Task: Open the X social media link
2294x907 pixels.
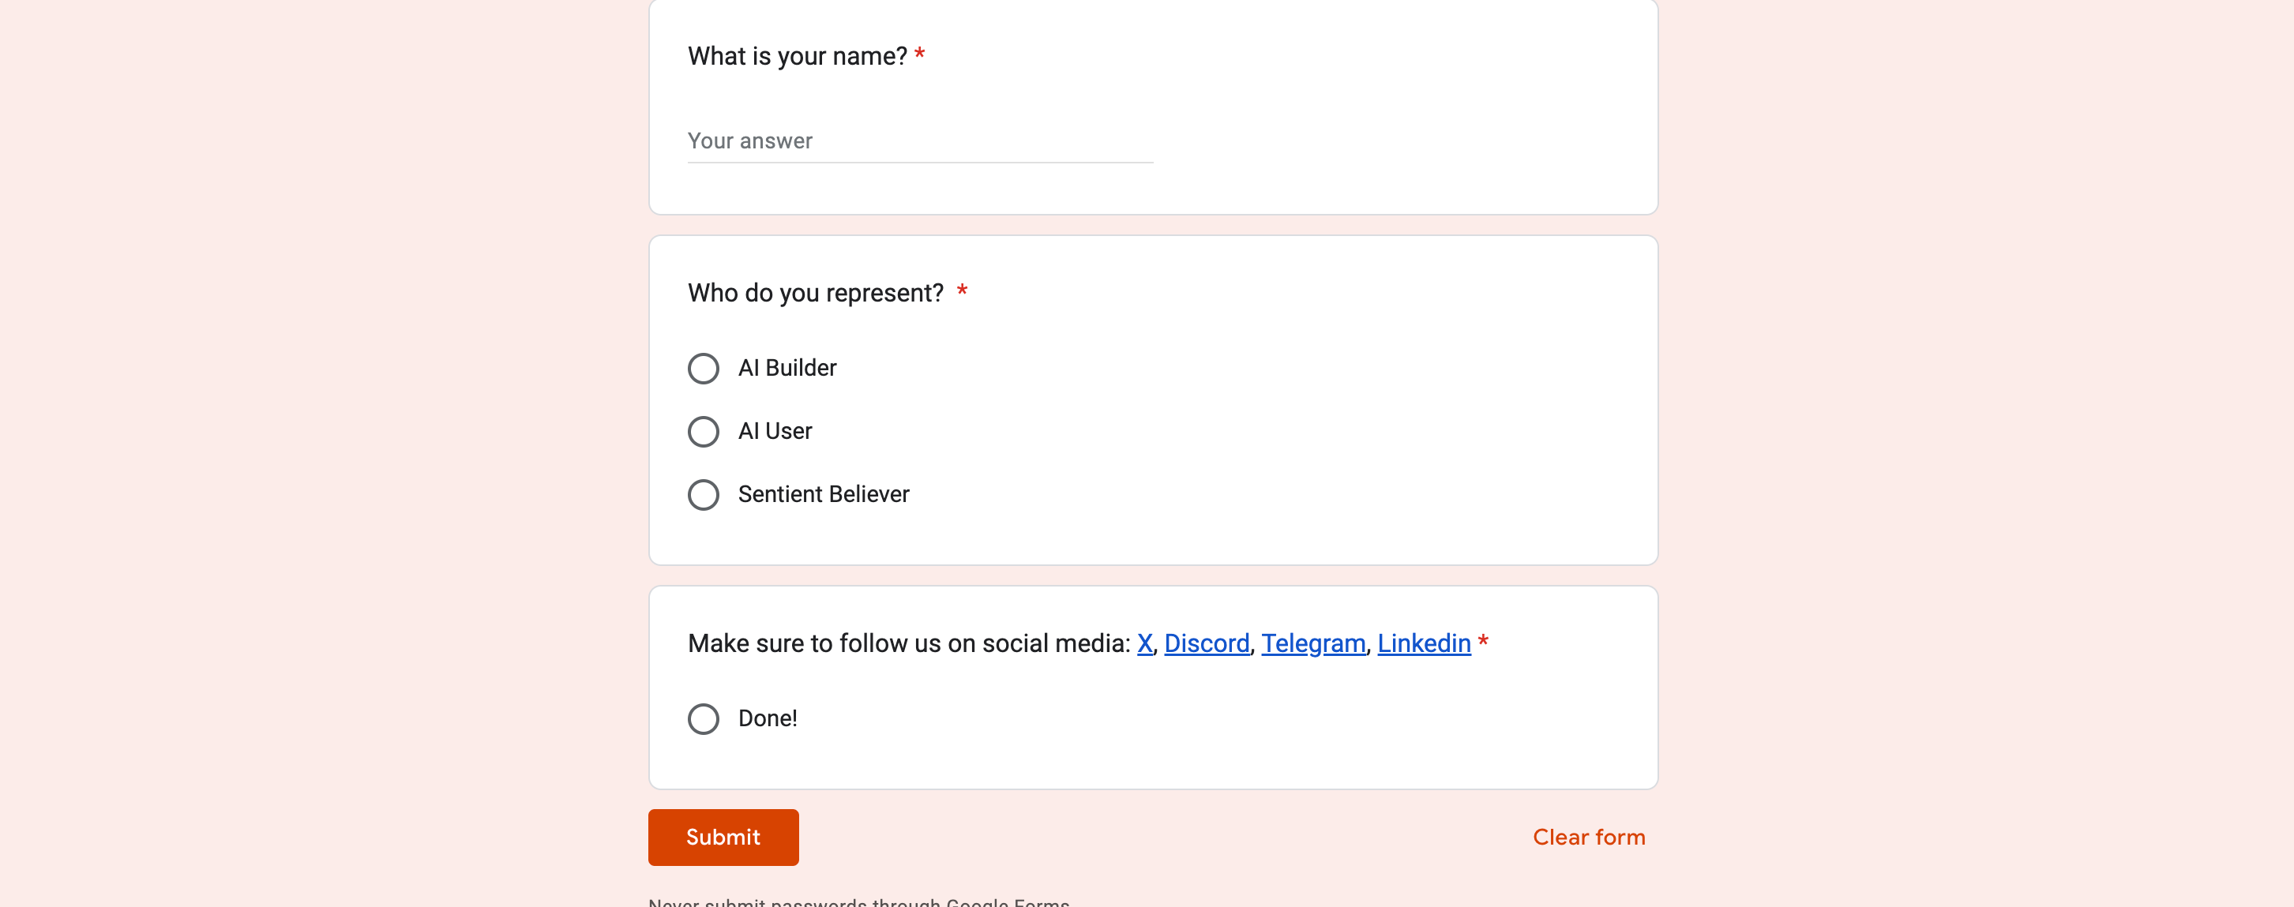Action: pos(1144,643)
